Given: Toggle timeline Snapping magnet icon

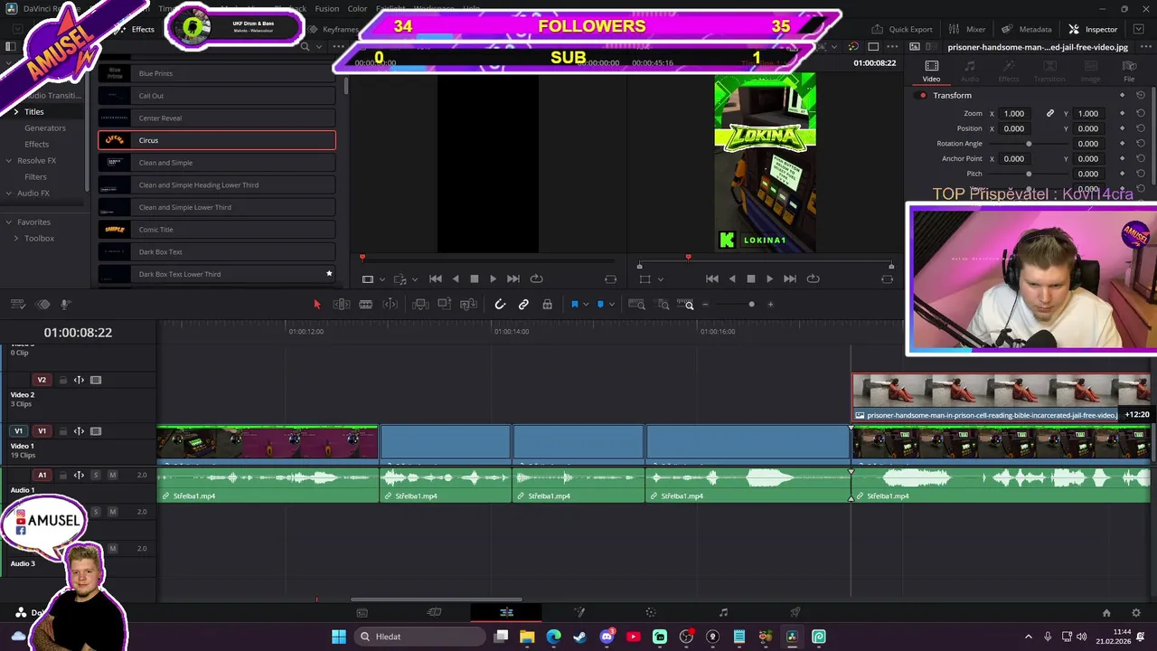Looking at the screenshot, I should [500, 305].
